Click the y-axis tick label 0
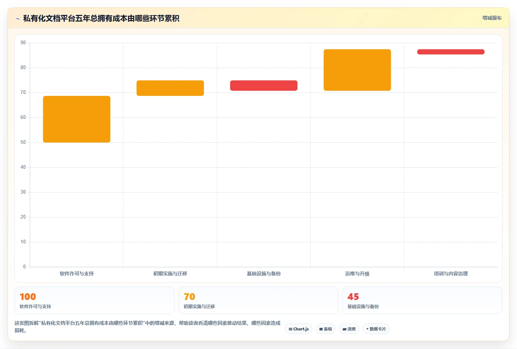 [25, 267]
